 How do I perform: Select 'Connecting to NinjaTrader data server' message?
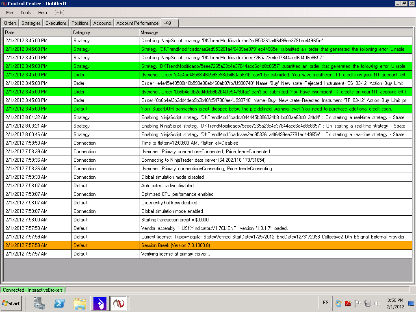(x=276, y=160)
